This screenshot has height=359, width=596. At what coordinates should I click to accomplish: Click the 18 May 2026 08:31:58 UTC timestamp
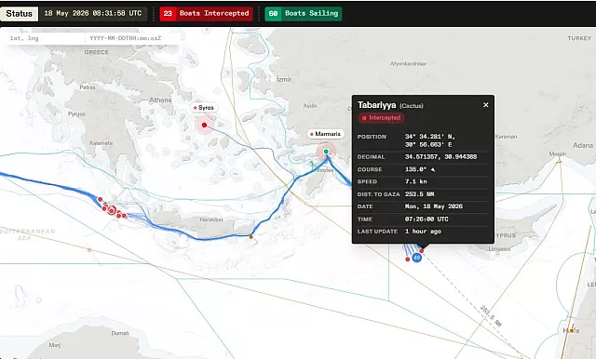tap(93, 13)
